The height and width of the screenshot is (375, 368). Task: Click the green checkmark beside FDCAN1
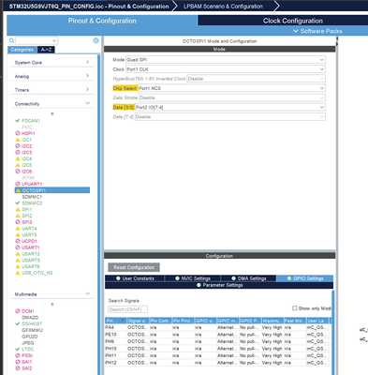(x=18, y=121)
